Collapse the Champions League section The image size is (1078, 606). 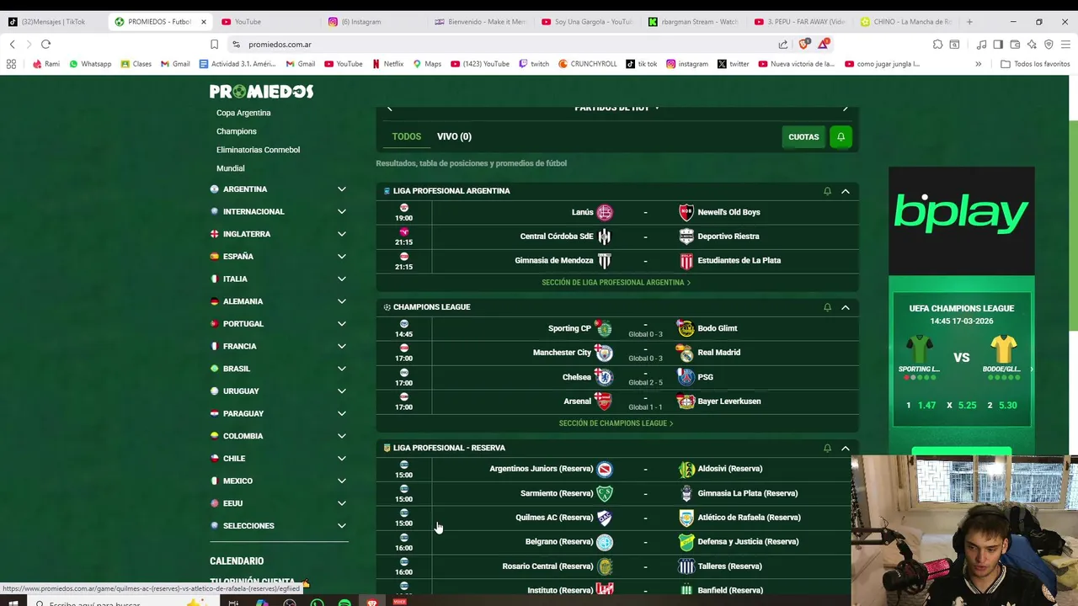(x=846, y=307)
